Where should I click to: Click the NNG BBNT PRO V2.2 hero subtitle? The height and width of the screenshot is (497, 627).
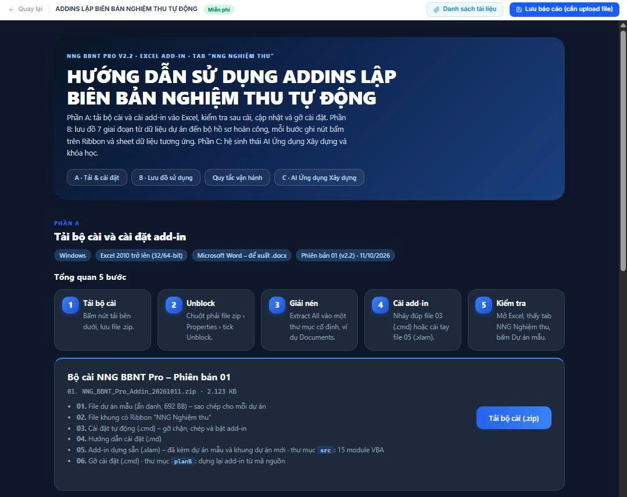click(170, 56)
